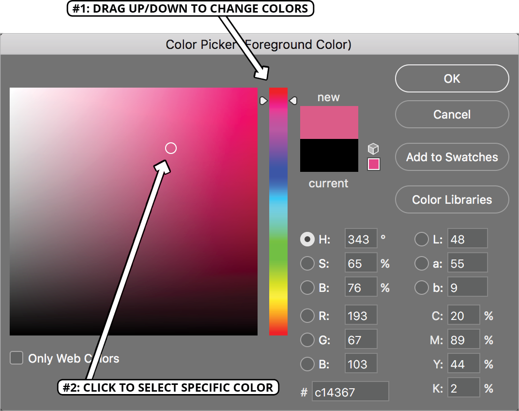Select the b channel radio button

pyautogui.click(x=421, y=288)
